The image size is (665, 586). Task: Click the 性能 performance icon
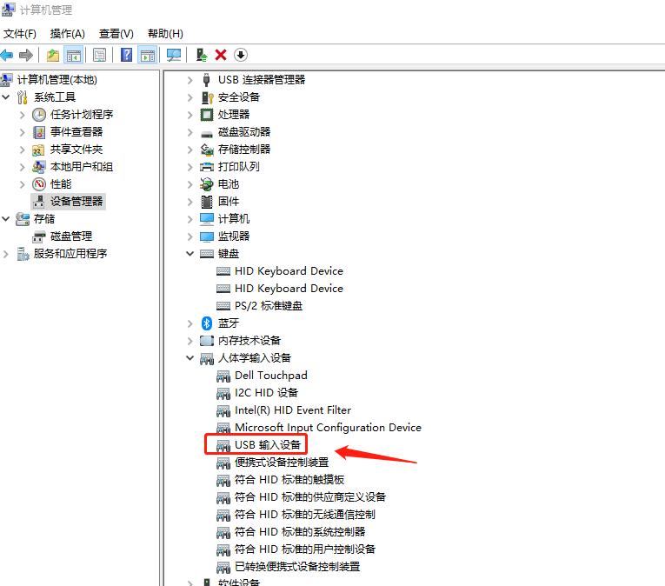point(38,184)
